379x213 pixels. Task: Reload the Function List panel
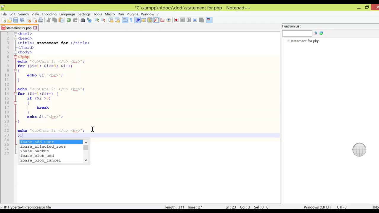pos(321,33)
